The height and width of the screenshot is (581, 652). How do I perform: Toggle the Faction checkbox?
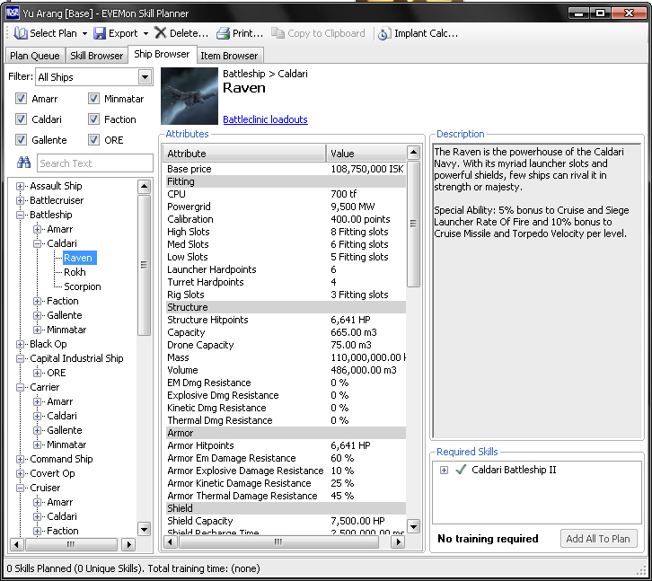pos(93,119)
